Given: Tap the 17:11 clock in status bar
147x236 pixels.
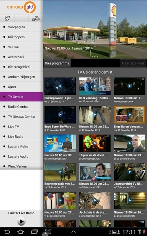Looking at the screenshot, I should tap(129, 232).
